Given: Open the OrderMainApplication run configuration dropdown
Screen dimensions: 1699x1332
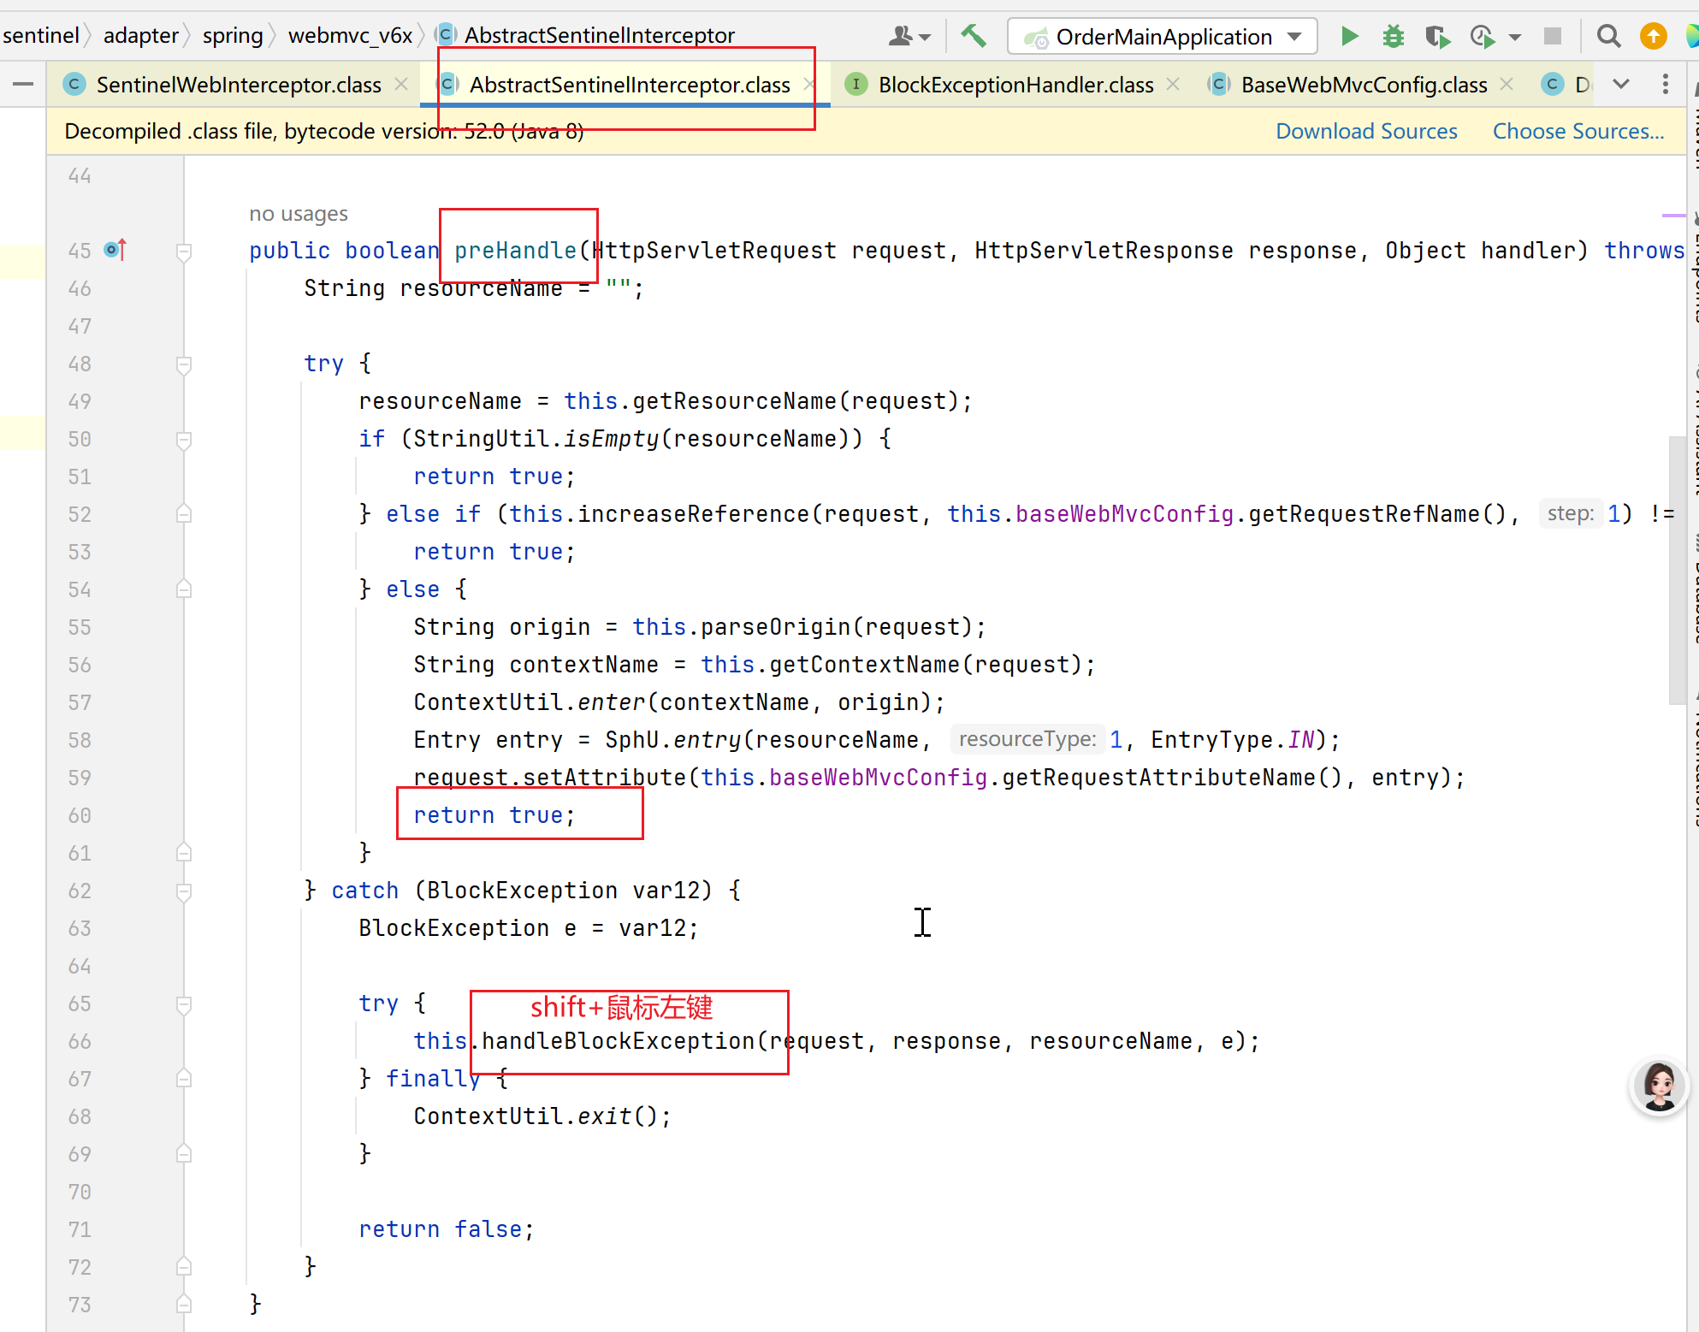Looking at the screenshot, I should 1163,36.
